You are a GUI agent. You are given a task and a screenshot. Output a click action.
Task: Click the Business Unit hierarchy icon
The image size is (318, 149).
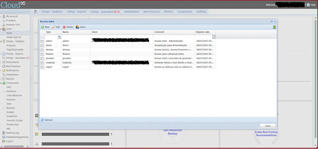[x=4, y=25]
